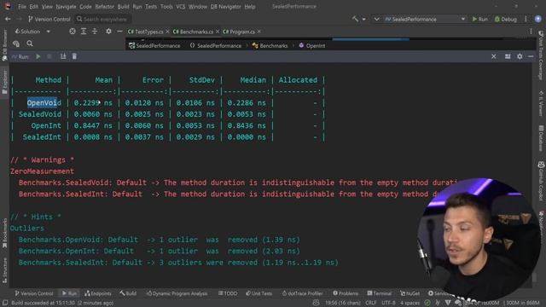This screenshot has width=546, height=307.
Task: Rerun with the green play icon
Action: [38, 56]
